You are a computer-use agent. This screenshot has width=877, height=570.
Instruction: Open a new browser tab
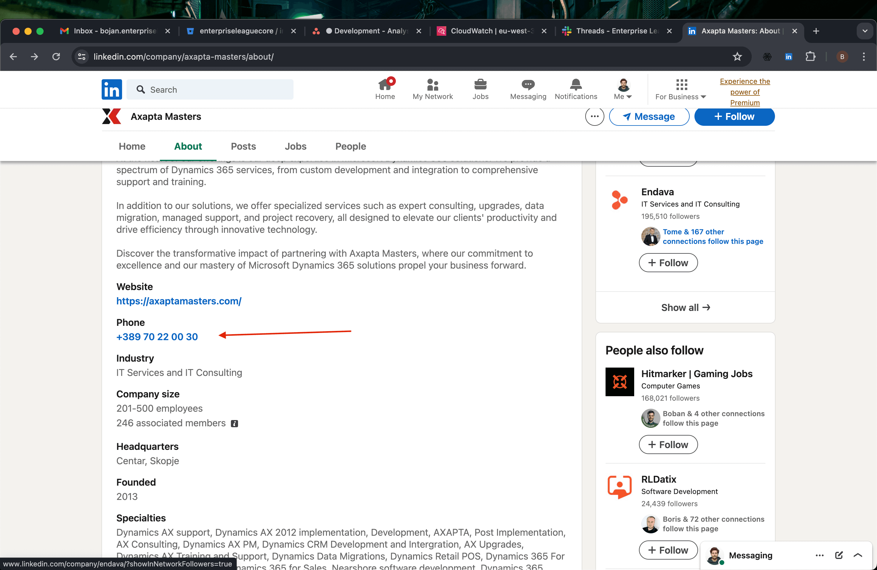click(x=816, y=31)
